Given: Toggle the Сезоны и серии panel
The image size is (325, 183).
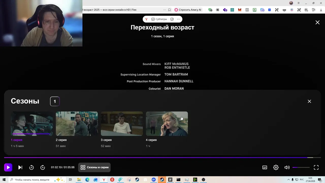Looking at the screenshot, I should [x=94, y=167].
